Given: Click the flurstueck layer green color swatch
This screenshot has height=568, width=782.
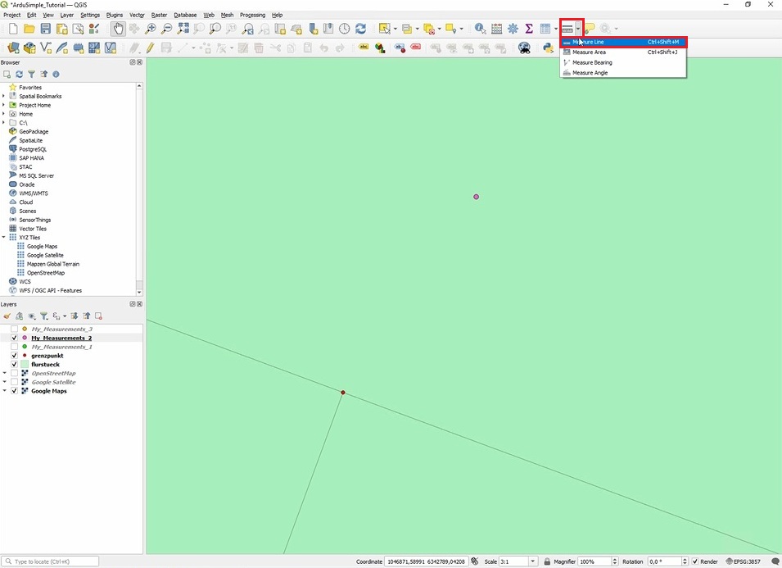Looking at the screenshot, I should pyautogui.click(x=25, y=365).
